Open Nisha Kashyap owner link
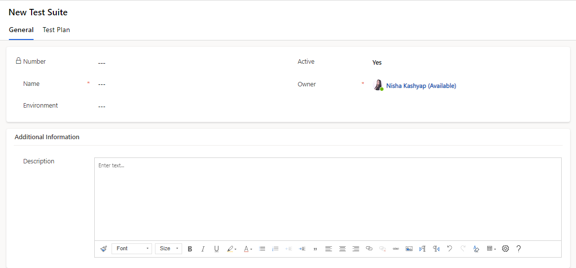The image size is (576, 268). point(421,86)
